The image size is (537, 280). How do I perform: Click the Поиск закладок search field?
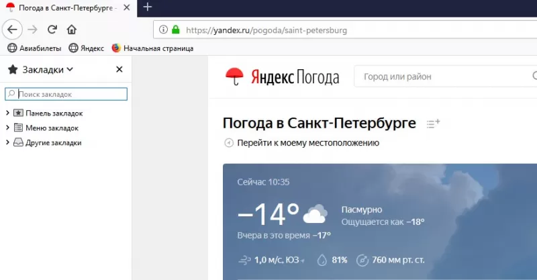pos(66,94)
